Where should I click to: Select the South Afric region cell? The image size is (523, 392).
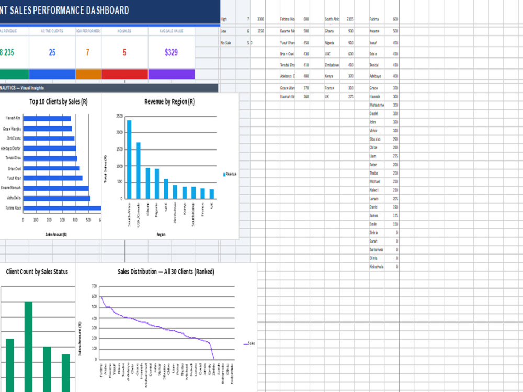pos(332,19)
